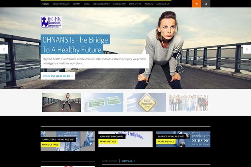251x167 pixels.
Task: Click the Beyond health maintenance description text
Action: [x=95, y=61]
